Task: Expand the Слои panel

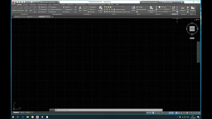Action: [x=114, y=14]
